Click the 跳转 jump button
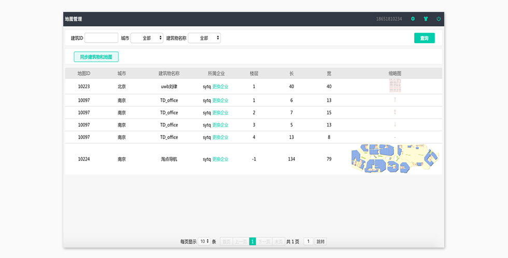Screen dimensions: 508x258 [321, 241]
